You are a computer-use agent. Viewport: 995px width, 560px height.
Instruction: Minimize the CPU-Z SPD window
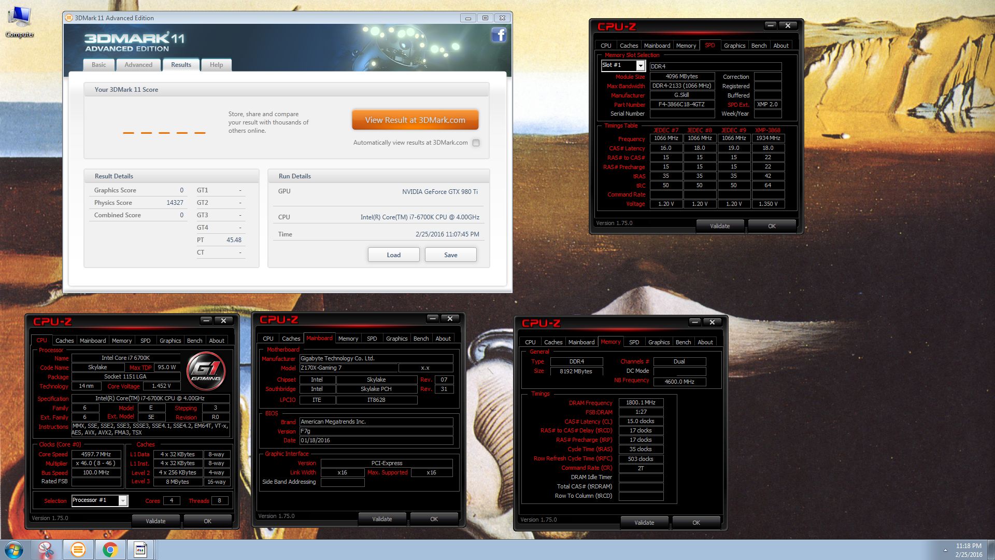(771, 25)
